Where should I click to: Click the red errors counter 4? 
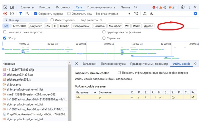click(x=155, y=7)
